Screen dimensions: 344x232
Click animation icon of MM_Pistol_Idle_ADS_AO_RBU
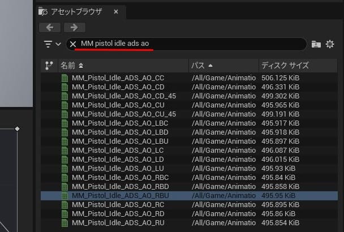64,196
